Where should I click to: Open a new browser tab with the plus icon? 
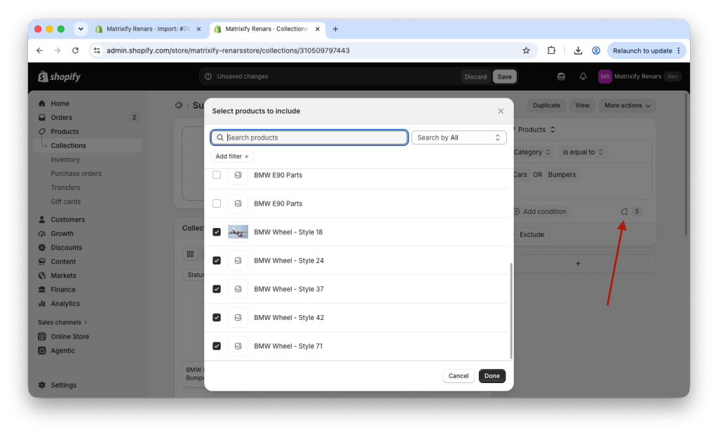[335, 29]
